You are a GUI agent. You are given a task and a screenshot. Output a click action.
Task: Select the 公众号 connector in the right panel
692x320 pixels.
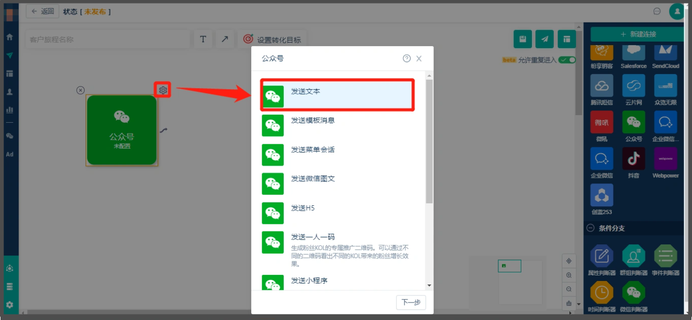pos(633,127)
